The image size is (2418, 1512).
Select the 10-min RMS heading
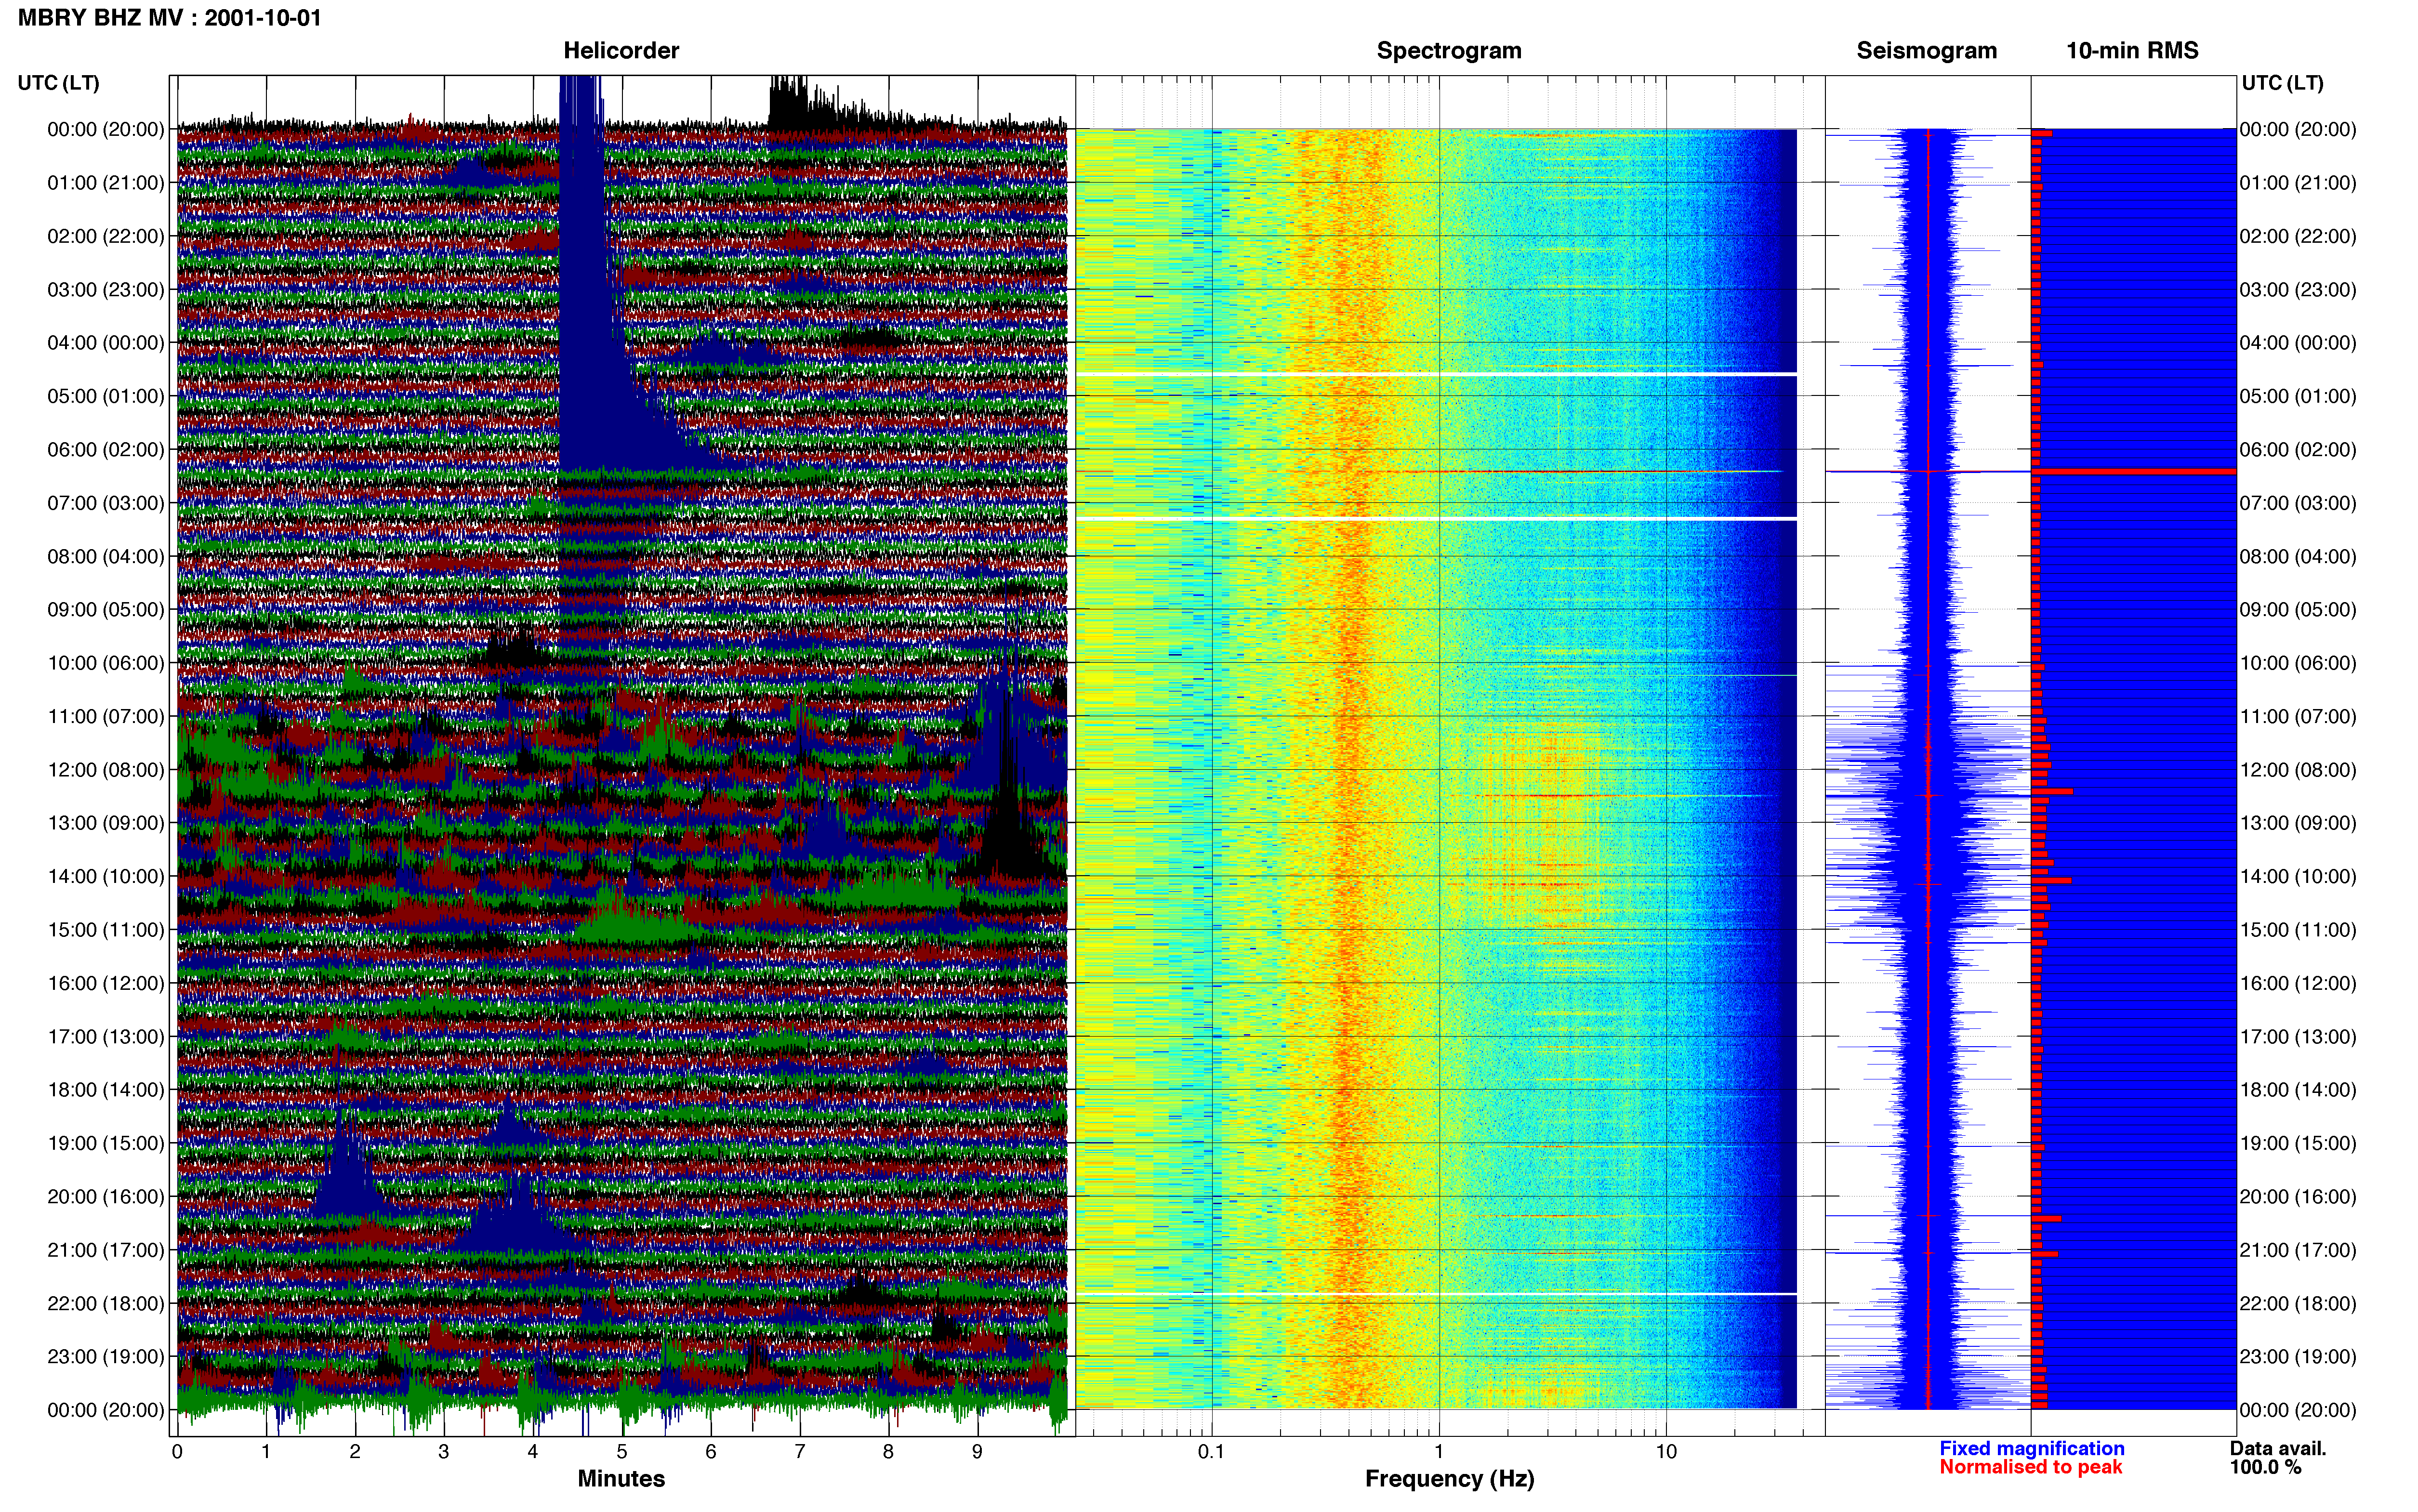point(2132,50)
